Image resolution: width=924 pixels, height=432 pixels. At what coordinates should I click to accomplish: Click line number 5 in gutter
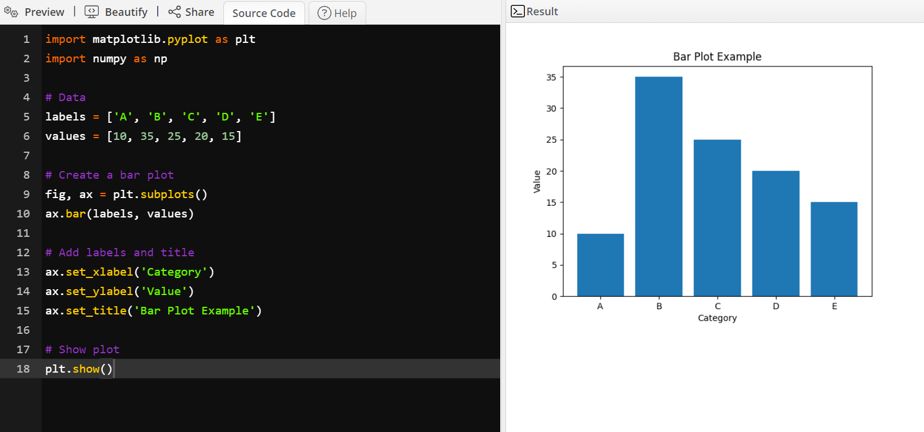[x=26, y=117]
